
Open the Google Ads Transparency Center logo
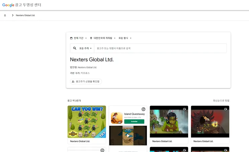tap(22, 5)
